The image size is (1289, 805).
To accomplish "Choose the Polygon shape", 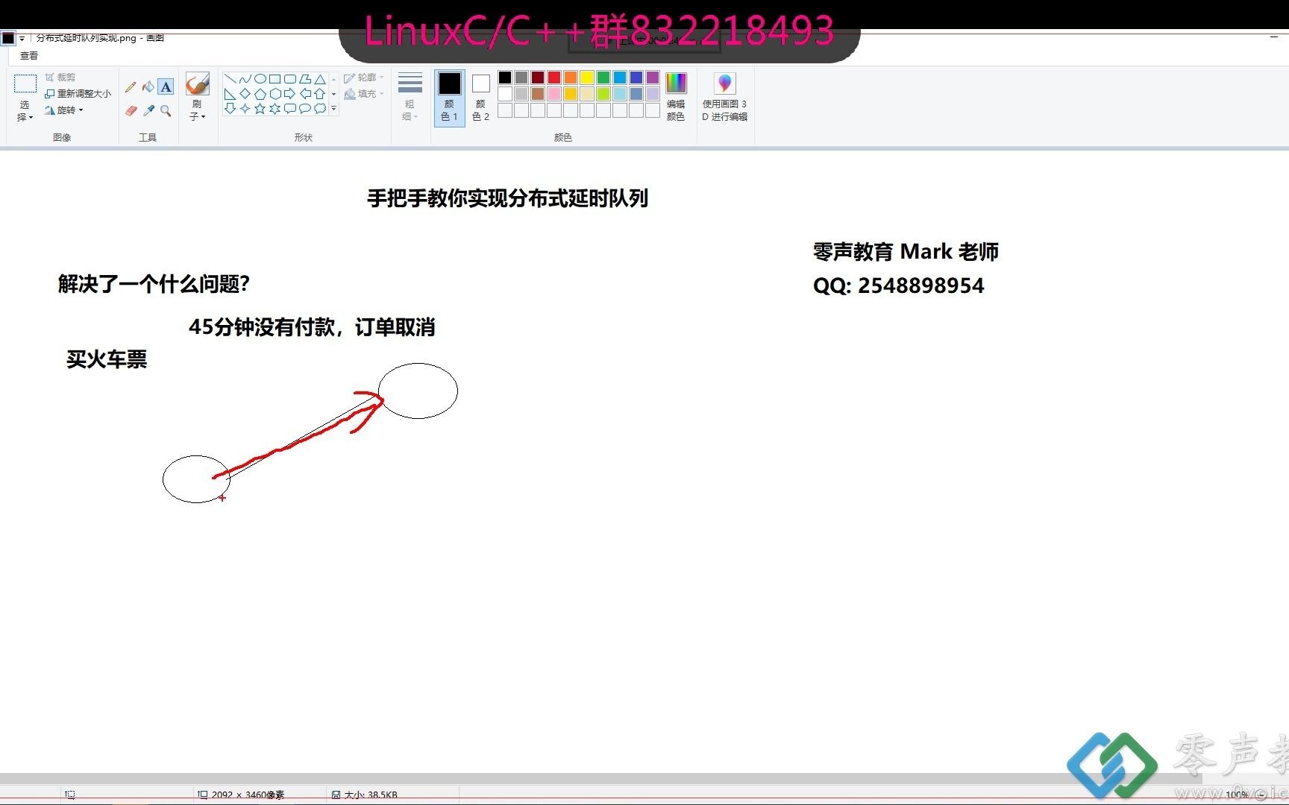I will (305, 78).
